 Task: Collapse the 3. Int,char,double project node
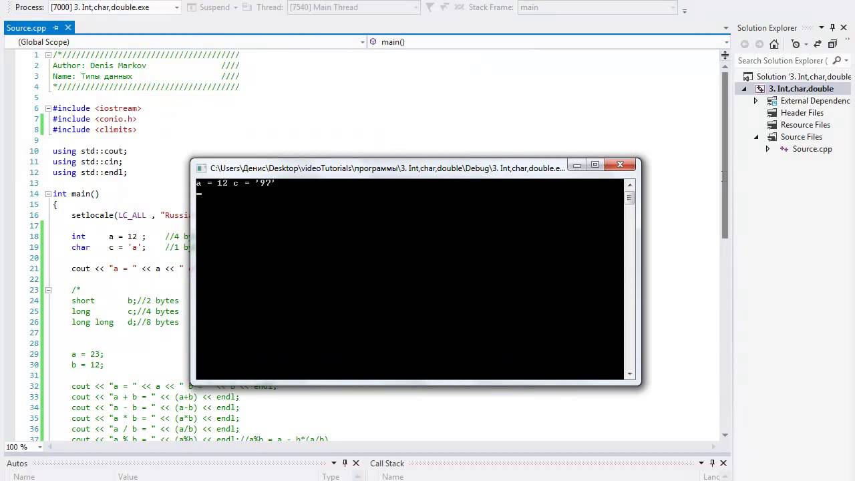[x=744, y=89]
